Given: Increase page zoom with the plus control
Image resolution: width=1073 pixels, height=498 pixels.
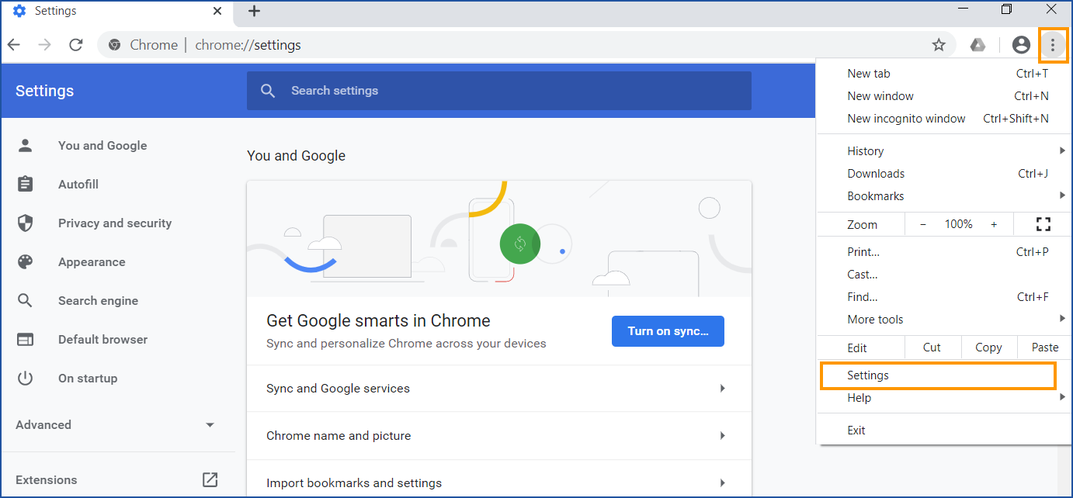Looking at the screenshot, I should (994, 224).
